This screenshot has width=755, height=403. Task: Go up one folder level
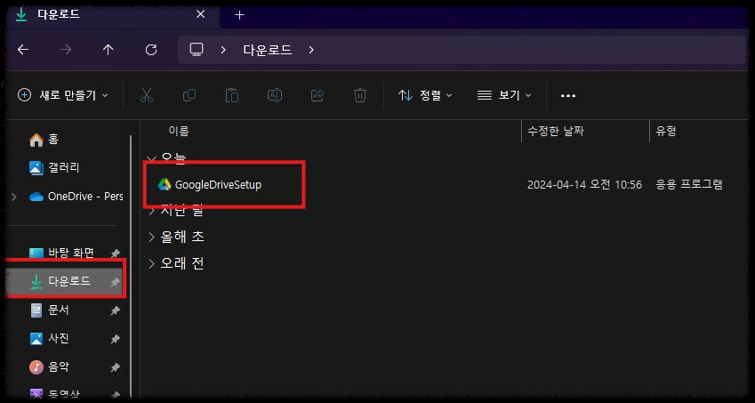pos(108,50)
